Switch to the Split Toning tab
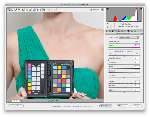150x117 pixels. [119, 31]
